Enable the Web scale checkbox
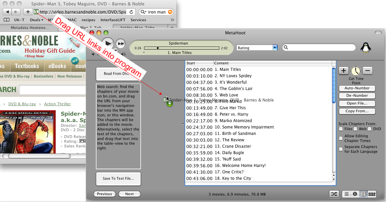This screenshot has width=386, height=202. click(x=355, y=129)
